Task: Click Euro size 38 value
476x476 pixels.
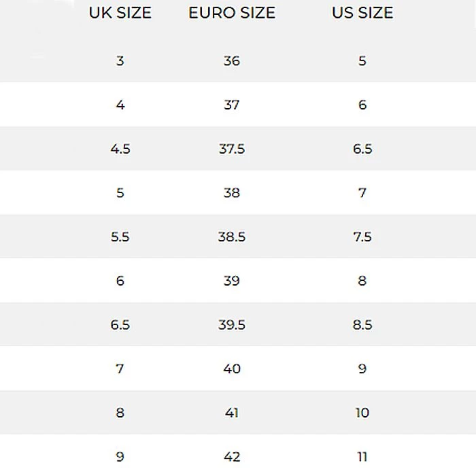Action: tap(232, 192)
